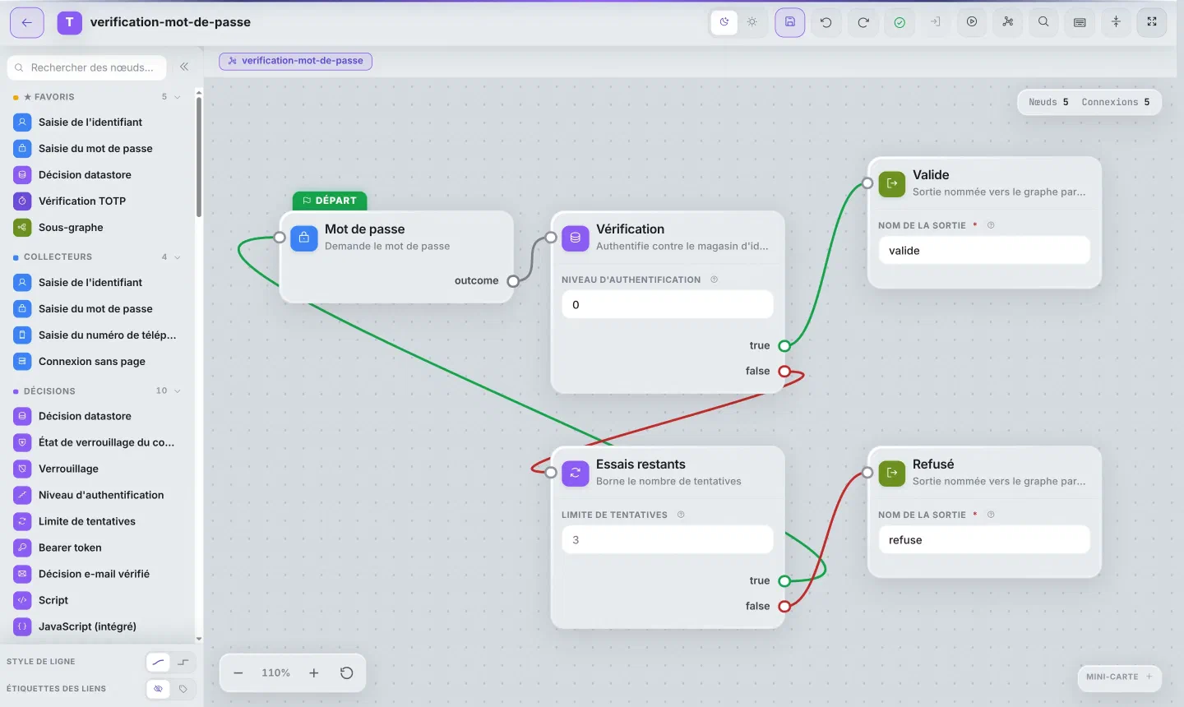Run the graph with the play icon
Image resolution: width=1184 pixels, height=707 pixels.
(x=972, y=22)
